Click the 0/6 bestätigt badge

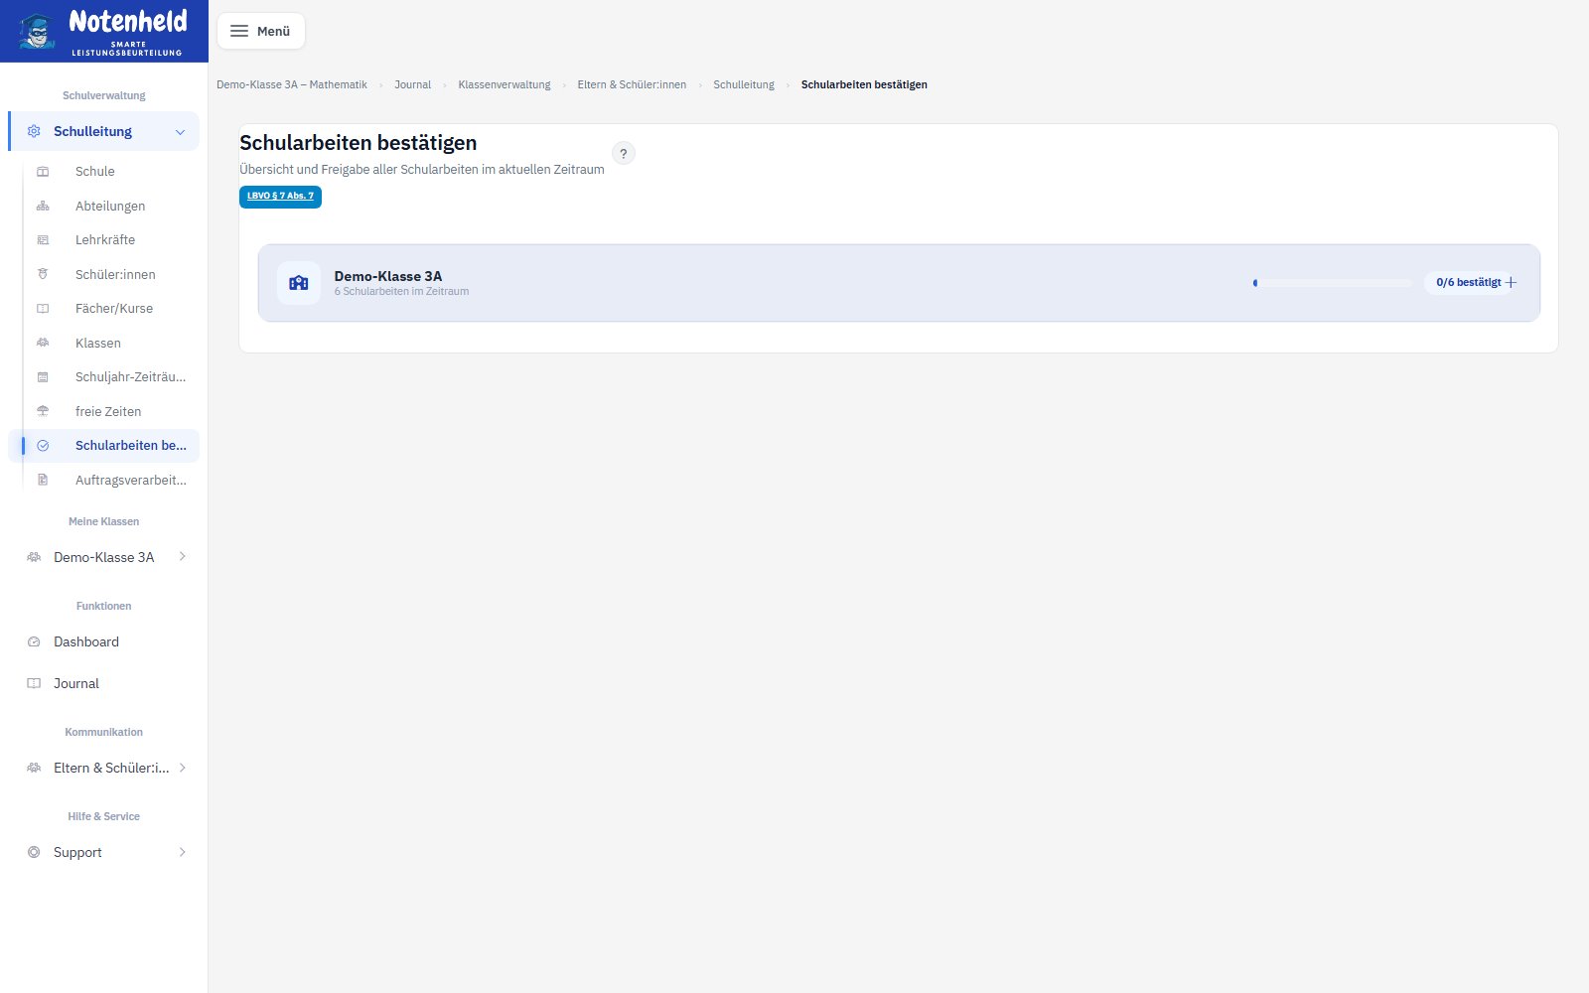1469,283
